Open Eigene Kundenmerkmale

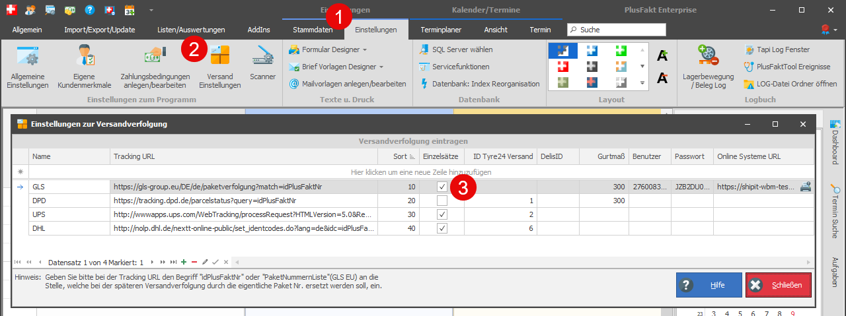click(85, 66)
